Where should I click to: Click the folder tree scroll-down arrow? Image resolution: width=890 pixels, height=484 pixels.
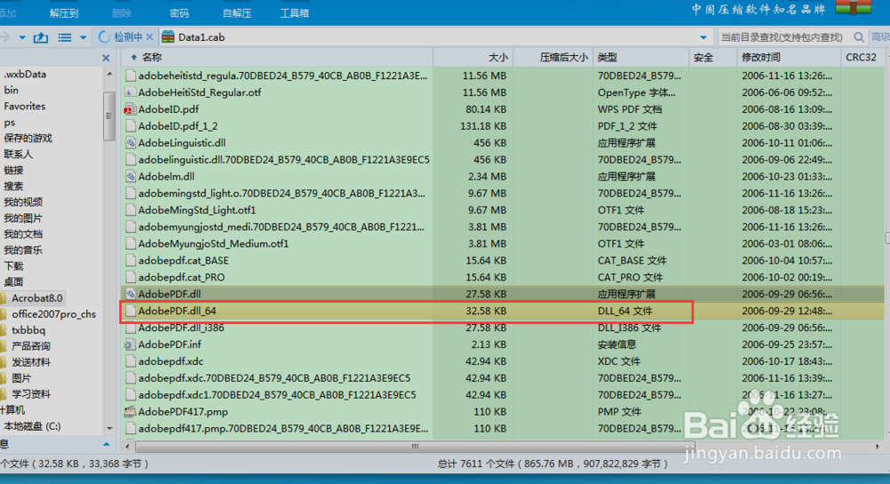click(x=109, y=429)
